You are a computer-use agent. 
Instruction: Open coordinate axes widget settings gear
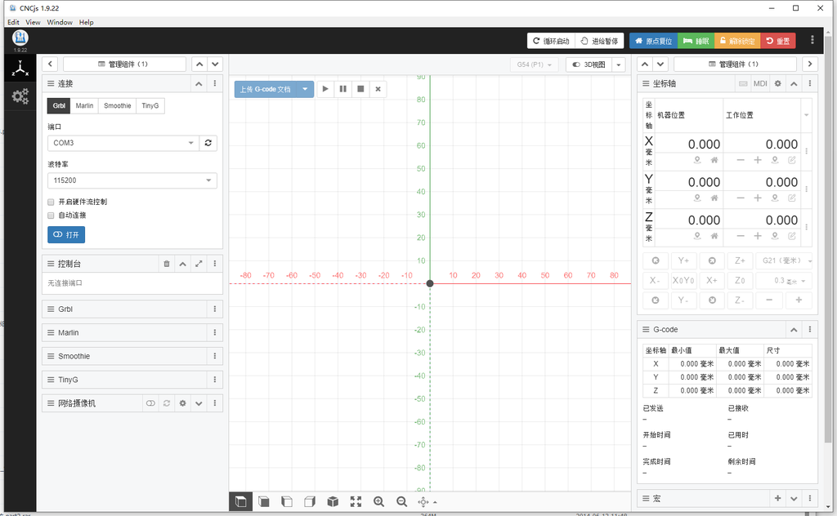coord(778,84)
